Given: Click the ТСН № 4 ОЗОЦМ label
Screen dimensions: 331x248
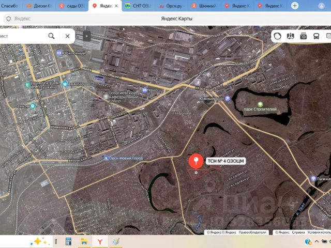Looking at the screenshot, I should point(225,161).
